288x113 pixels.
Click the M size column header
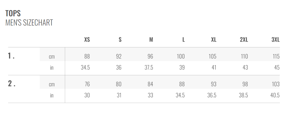point(151,40)
